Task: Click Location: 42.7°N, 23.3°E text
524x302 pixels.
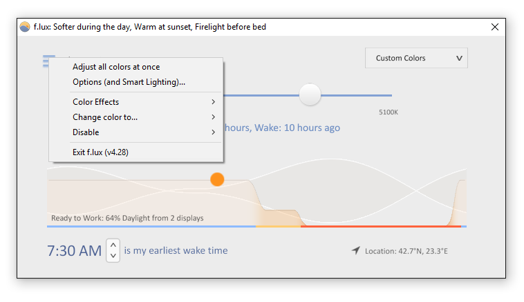Action: 406,251
